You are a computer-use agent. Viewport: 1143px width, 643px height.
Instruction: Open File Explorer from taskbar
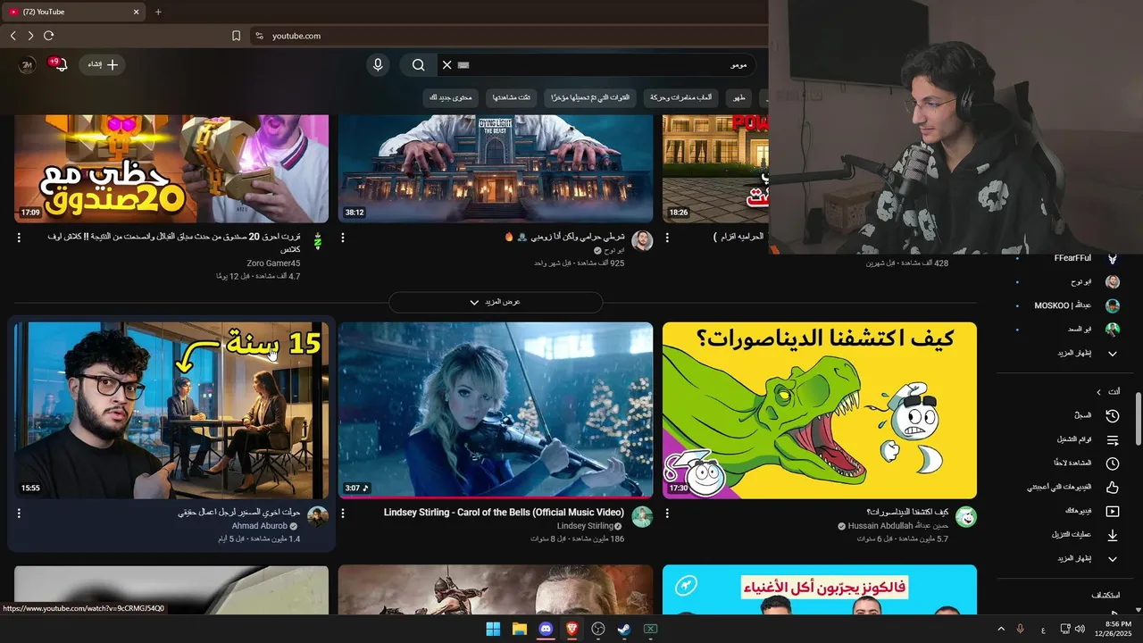[x=519, y=629]
